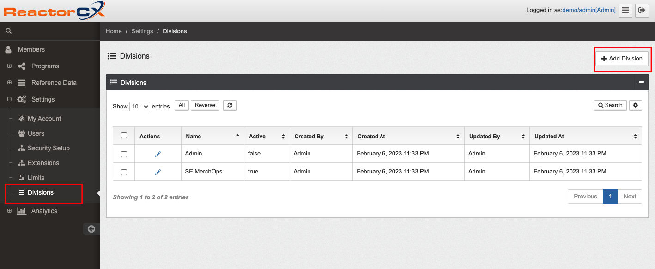Expand the Programs tree node
655x269 pixels.
click(x=9, y=66)
